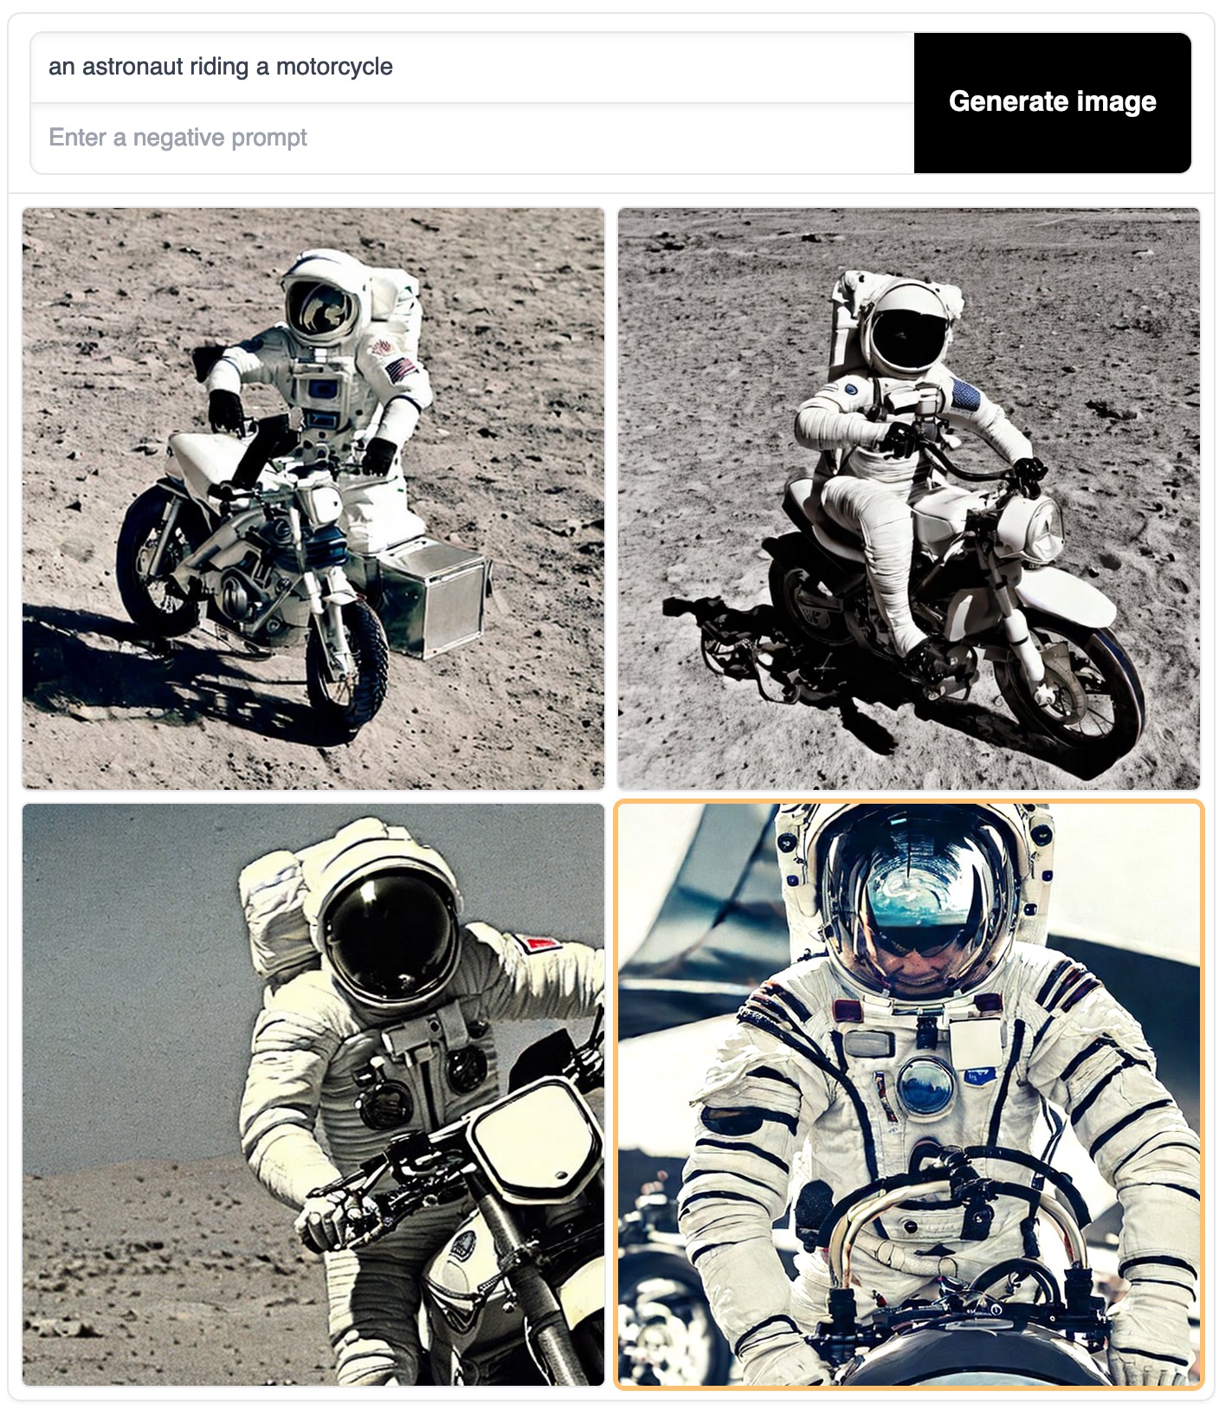Click the prompt field reading "an astronaut riding a motorcycle"
1219x1410 pixels.
[472, 68]
